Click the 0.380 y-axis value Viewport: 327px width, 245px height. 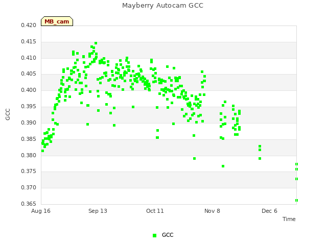(x=29, y=155)
